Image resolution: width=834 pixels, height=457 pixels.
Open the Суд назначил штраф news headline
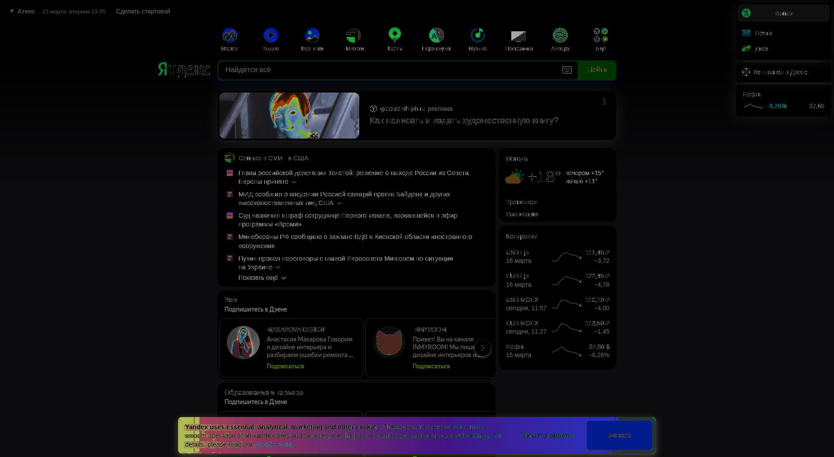[x=348, y=220]
